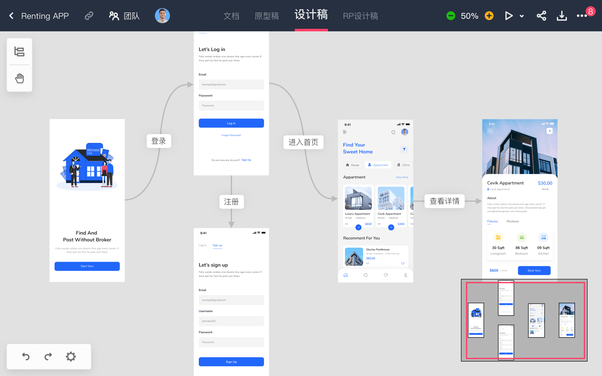602x376 pixels.
Task: Open the canvas settings gear
Action: coord(71,357)
